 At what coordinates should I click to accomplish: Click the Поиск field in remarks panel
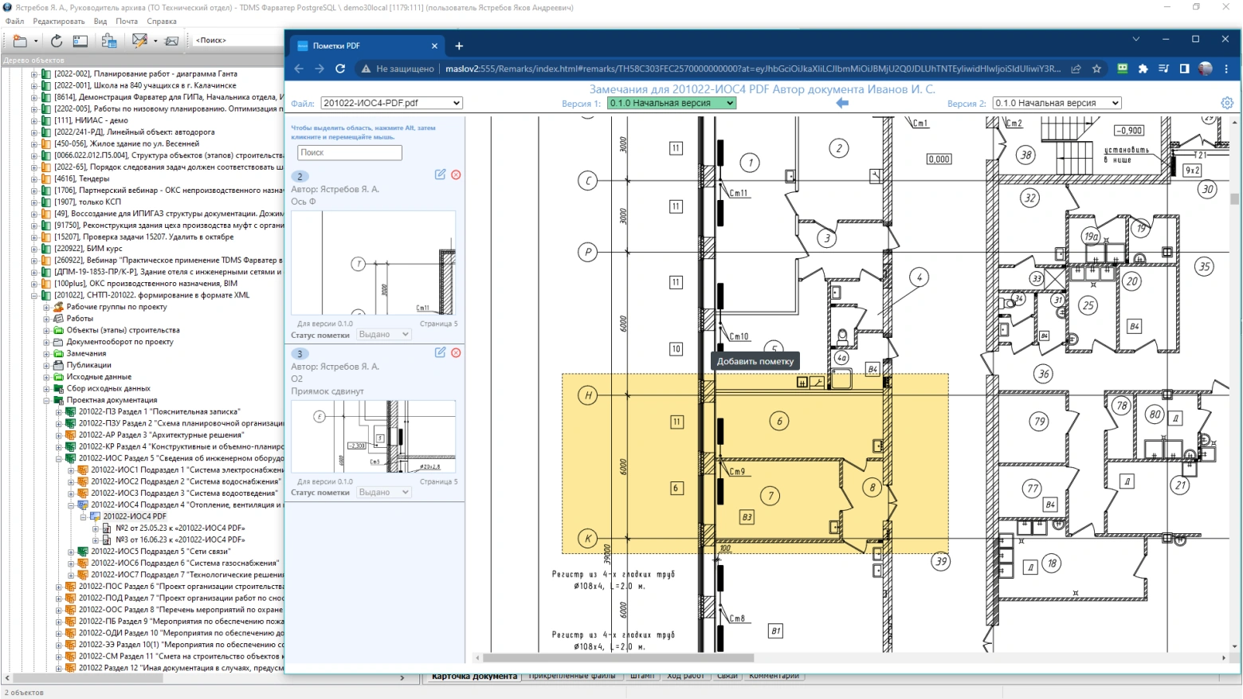coord(349,152)
